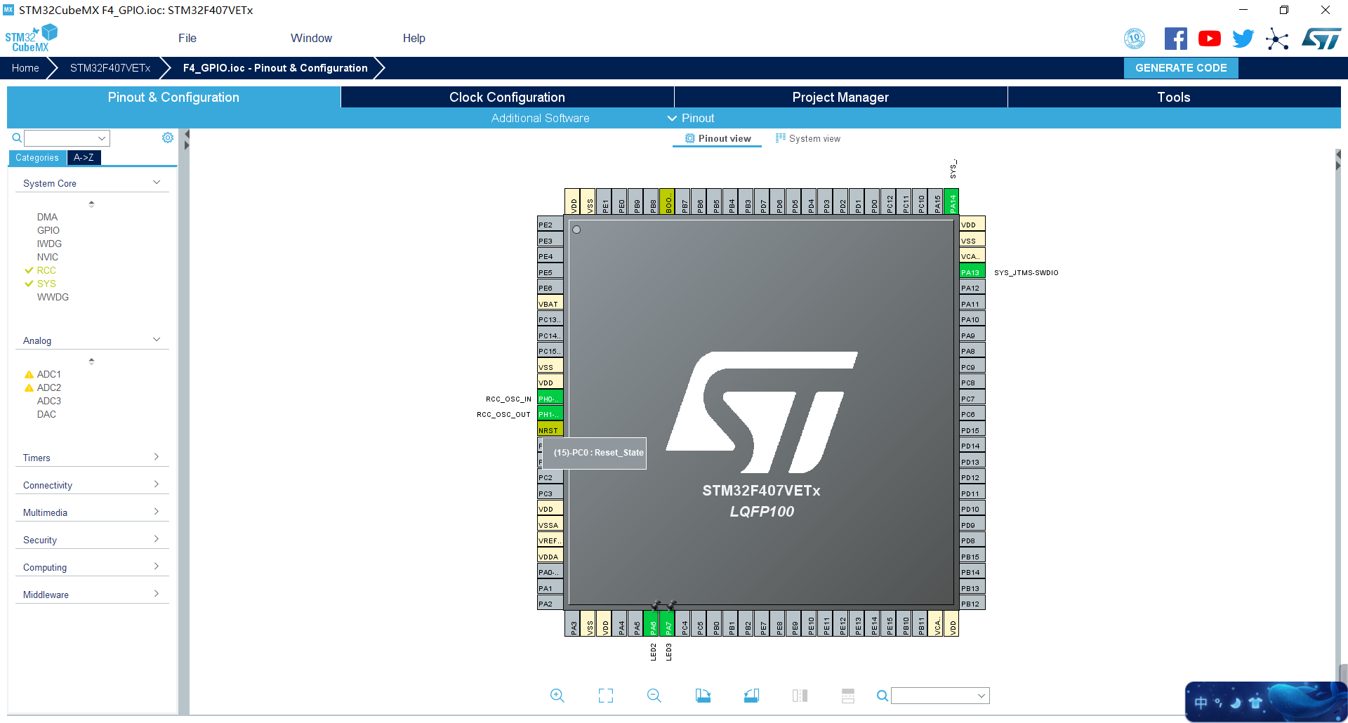Click the best fit view icon

pos(605,695)
